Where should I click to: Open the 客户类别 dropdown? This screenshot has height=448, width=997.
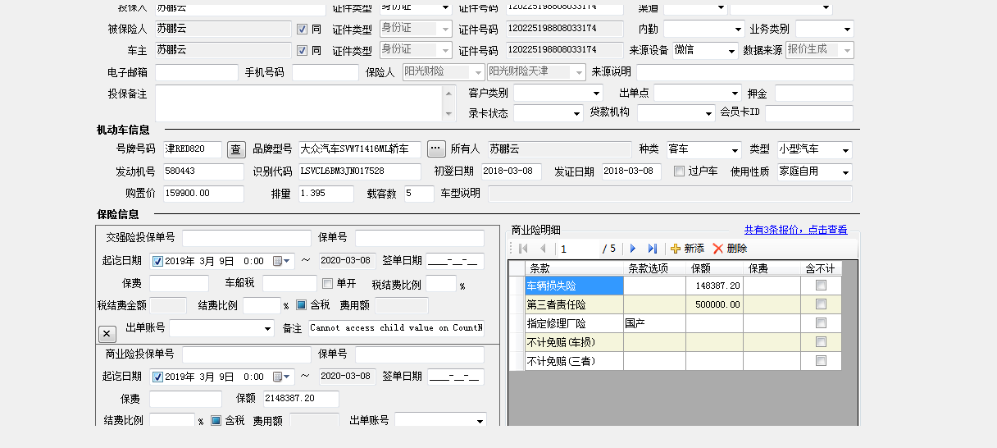[x=595, y=93]
